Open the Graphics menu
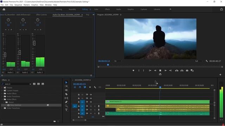The height and width of the screenshot is (126, 225). pyautogui.click(x=35, y=5)
